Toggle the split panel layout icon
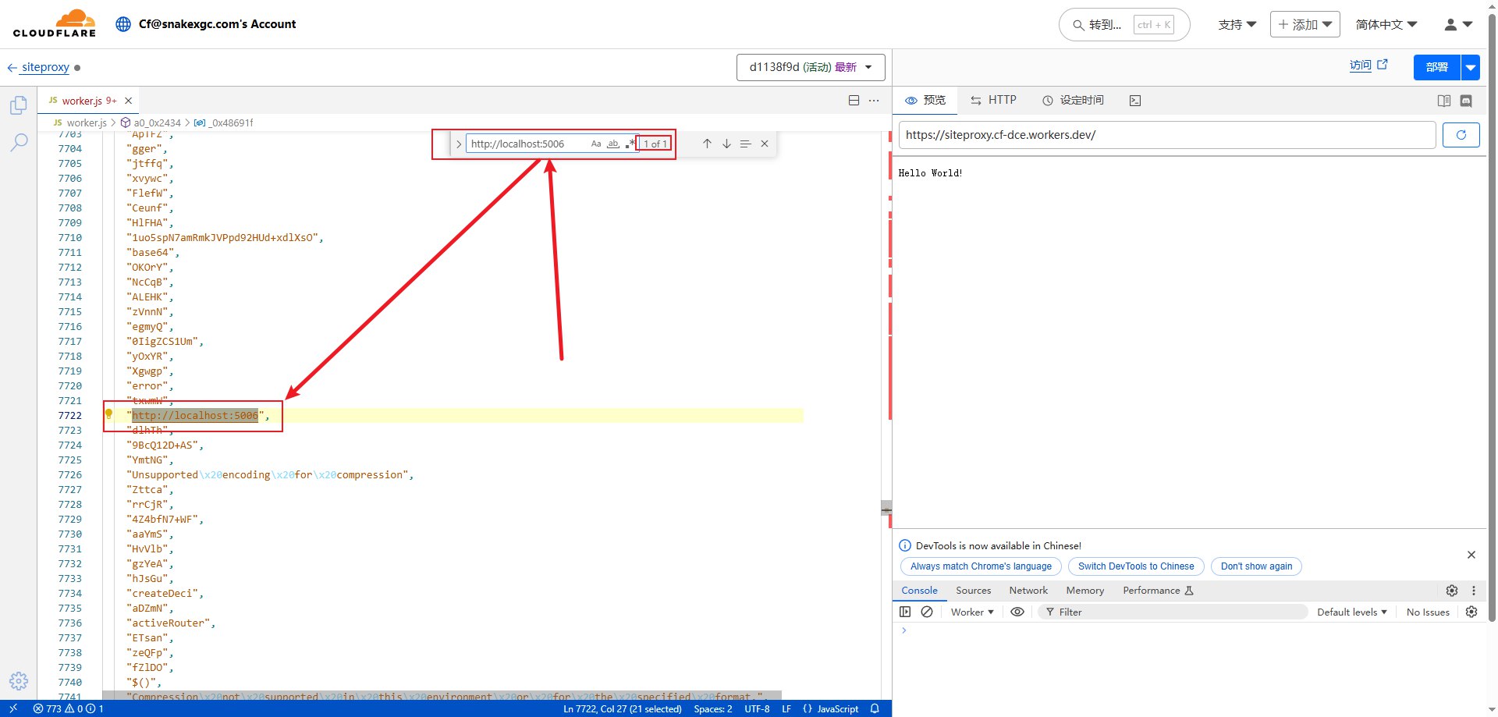This screenshot has width=1498, height=717. click(1444, 101)
